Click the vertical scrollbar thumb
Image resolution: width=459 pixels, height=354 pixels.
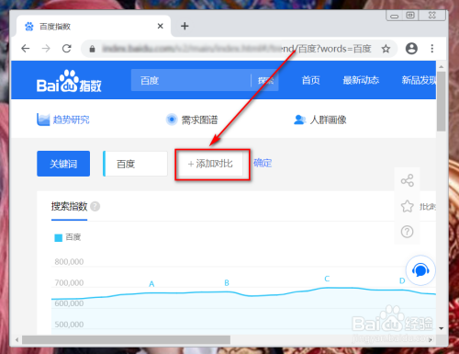click(x=441, y=101)
